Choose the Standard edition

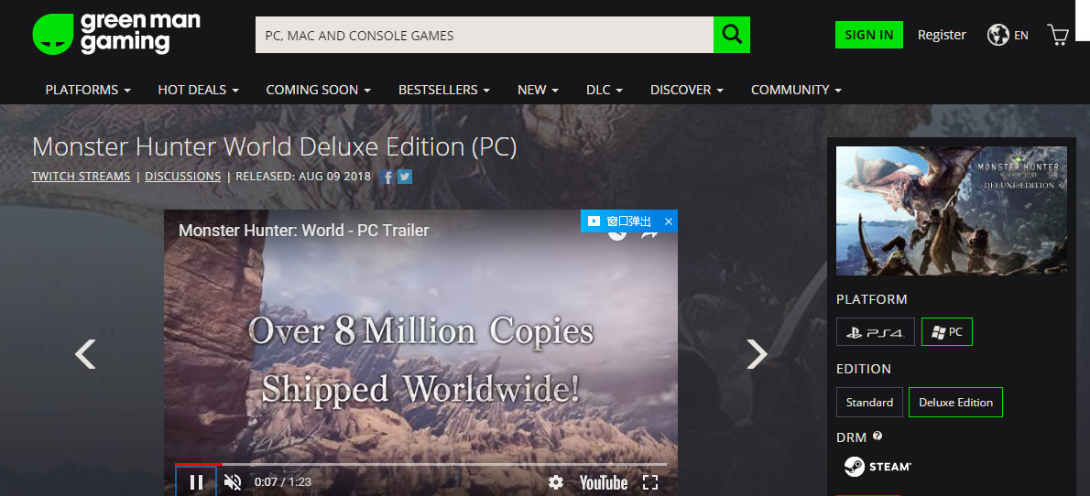pos(869,403)
